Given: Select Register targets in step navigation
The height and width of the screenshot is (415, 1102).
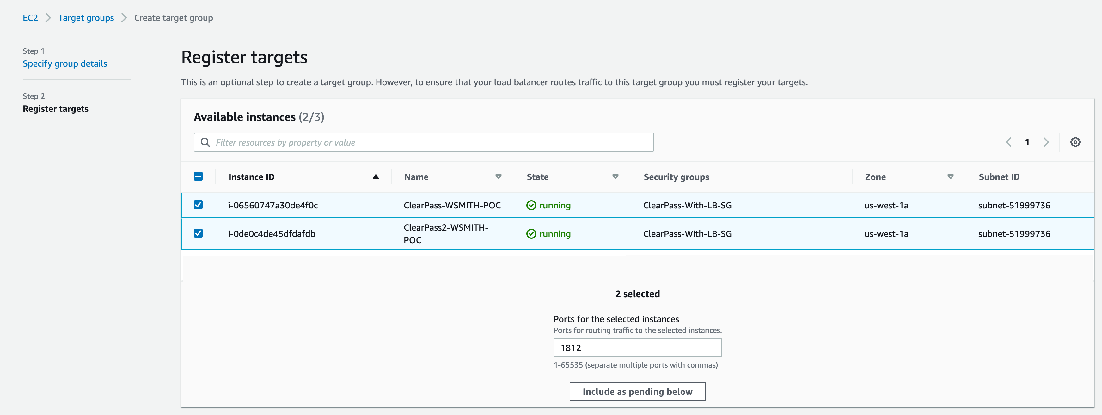Looking at the screenshot, I should (55, 109).
